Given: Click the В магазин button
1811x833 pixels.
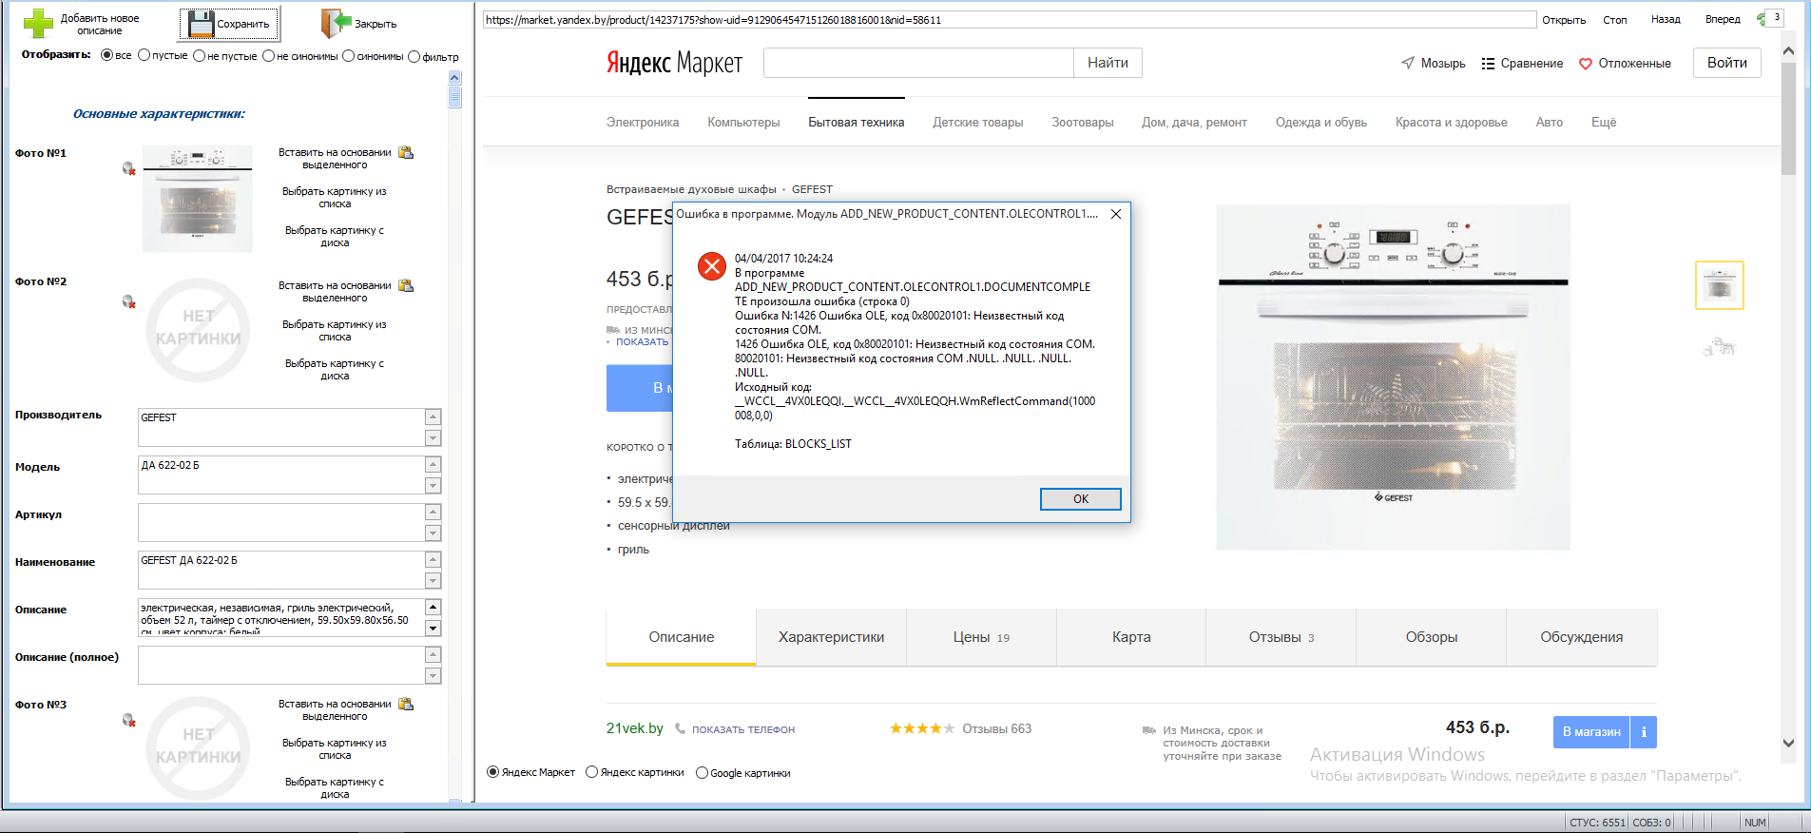Looking at the screenshot, I should pos(1591,732).
